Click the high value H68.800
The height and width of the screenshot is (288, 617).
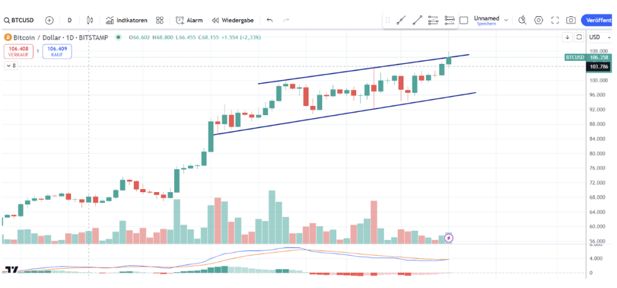pyautogui.click(x=163, y=37)
